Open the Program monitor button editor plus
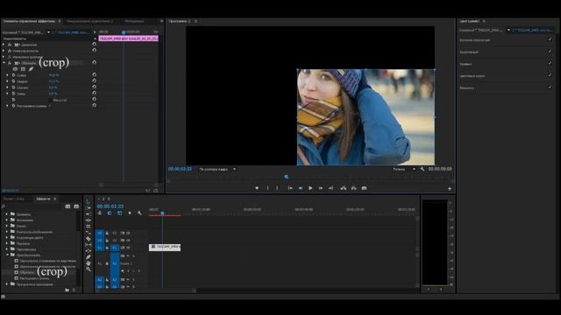 (450, 188)
